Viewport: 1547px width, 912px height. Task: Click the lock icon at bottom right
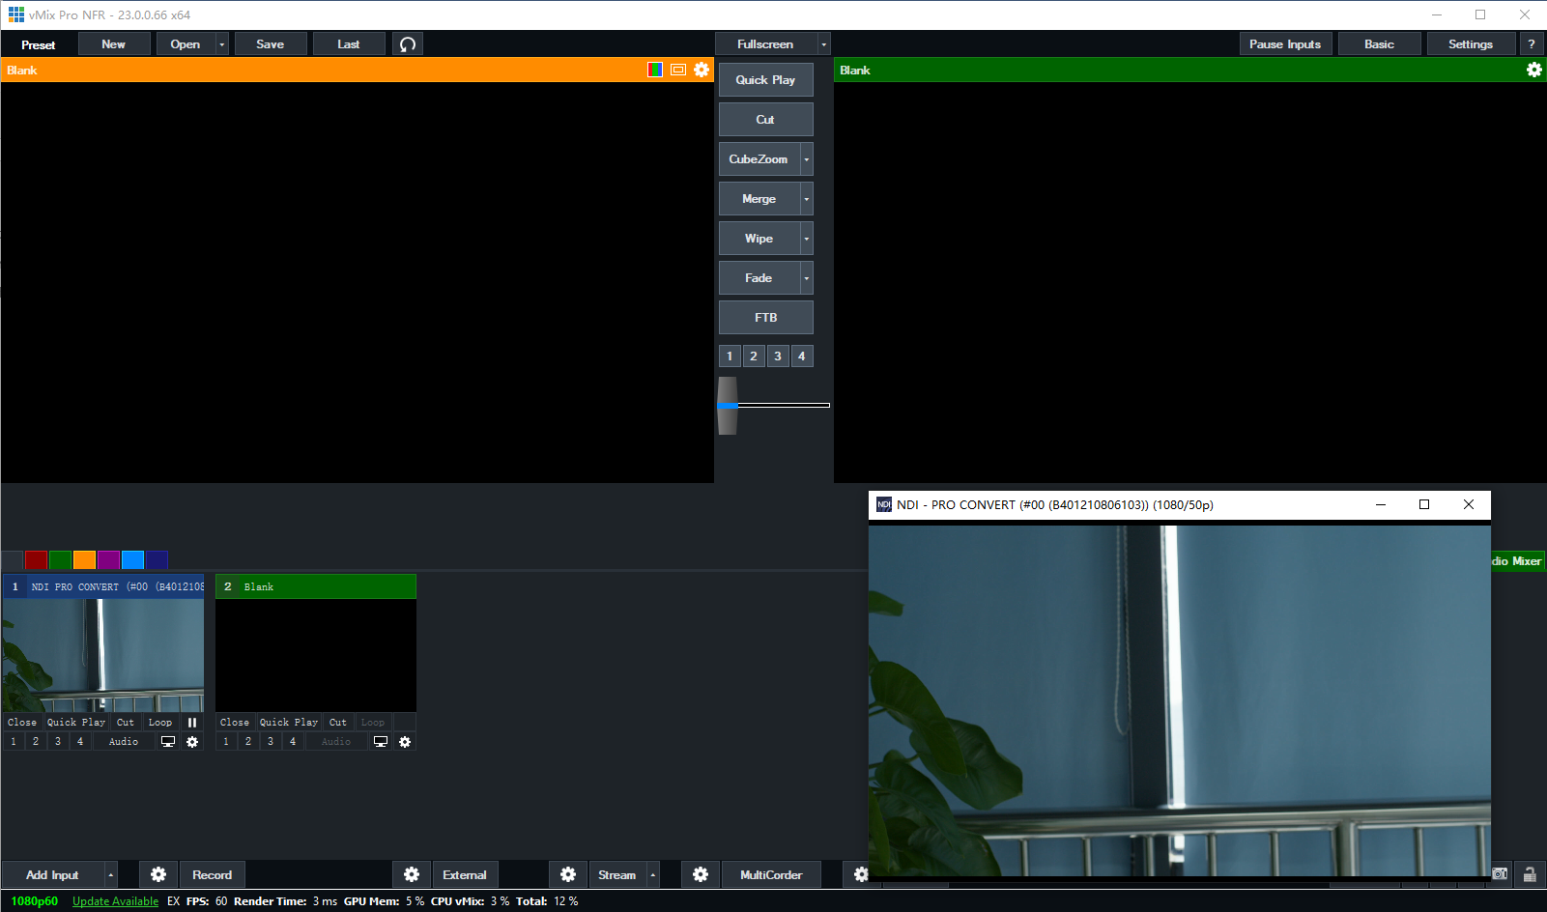point(1530,874)
